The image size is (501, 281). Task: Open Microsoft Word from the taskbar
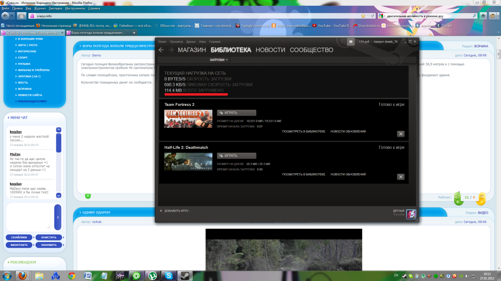click(x=88, y=276)
